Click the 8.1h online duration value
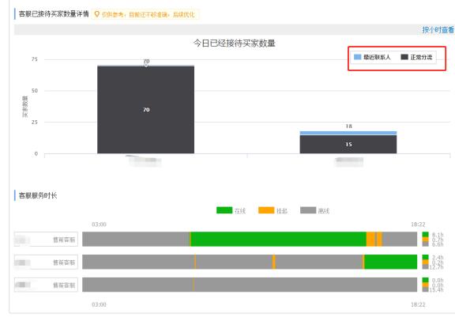Screen dimensions: 455x317 438,235
